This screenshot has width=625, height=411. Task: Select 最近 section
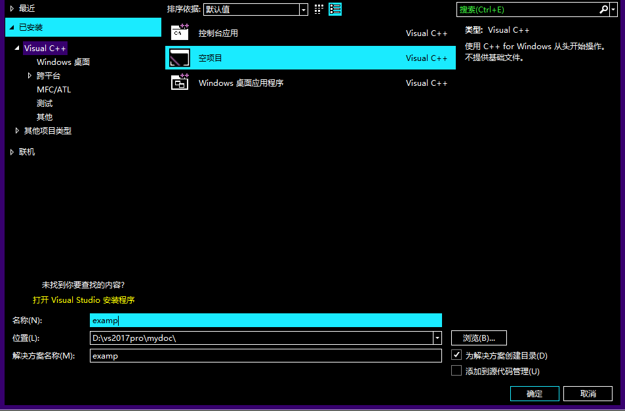(27, 9)
